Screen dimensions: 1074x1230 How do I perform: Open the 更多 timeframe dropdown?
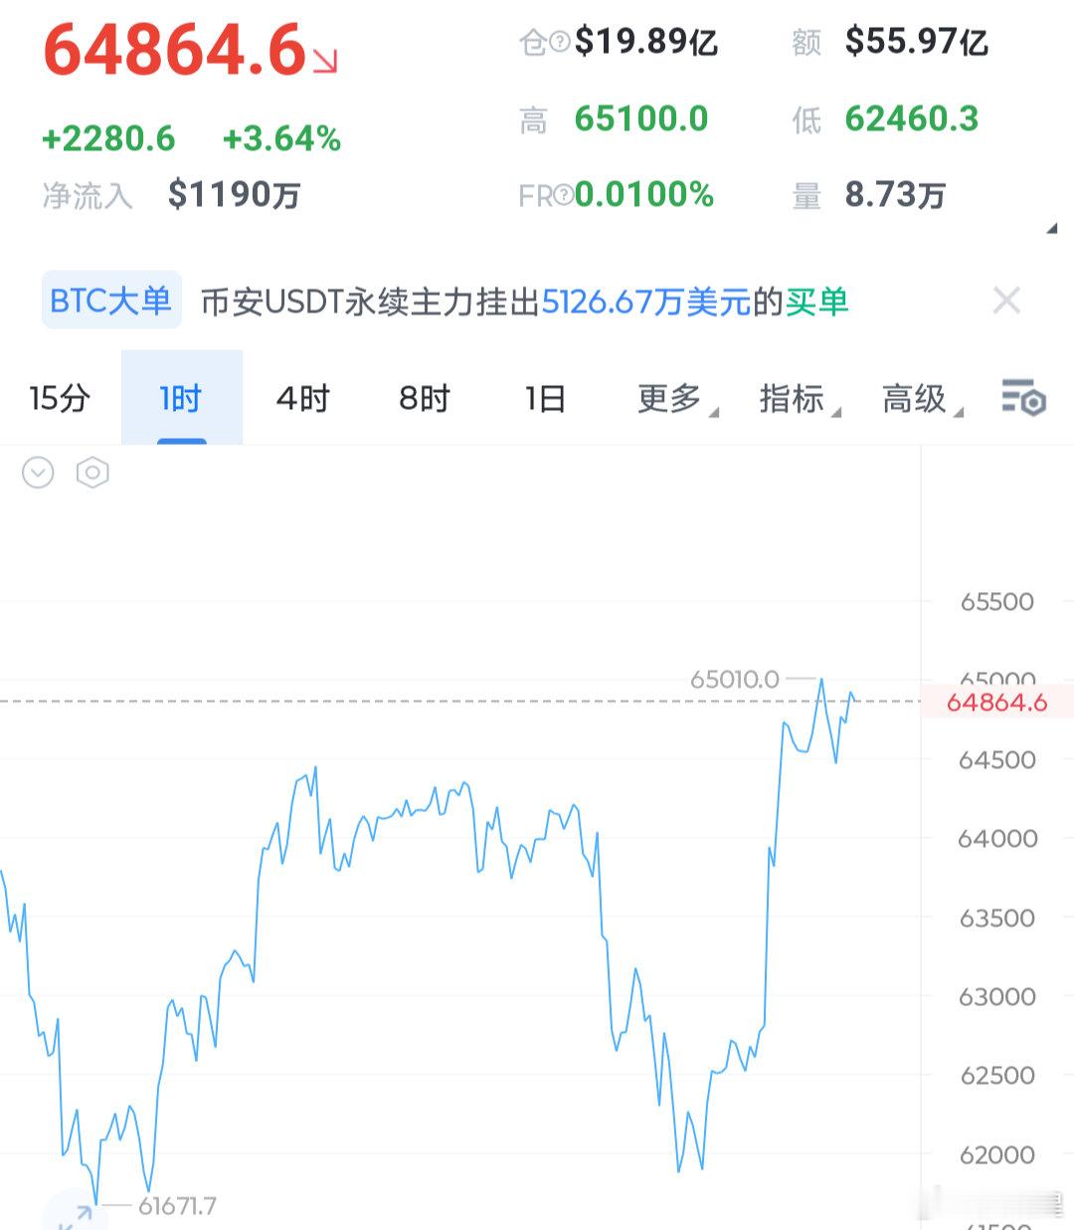[x=676, y=398]
